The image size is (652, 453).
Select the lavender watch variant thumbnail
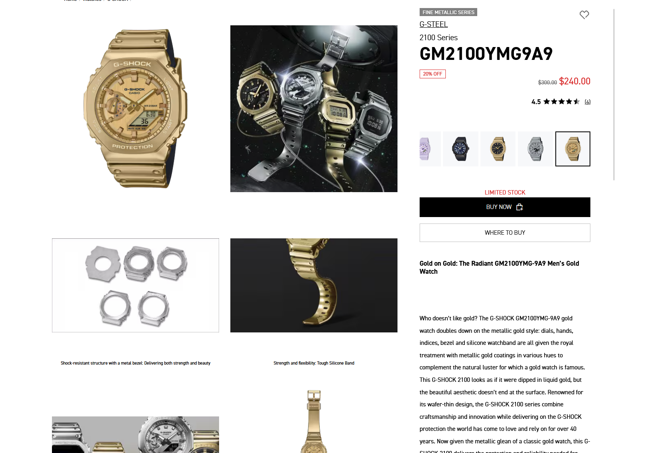point(430,149)
